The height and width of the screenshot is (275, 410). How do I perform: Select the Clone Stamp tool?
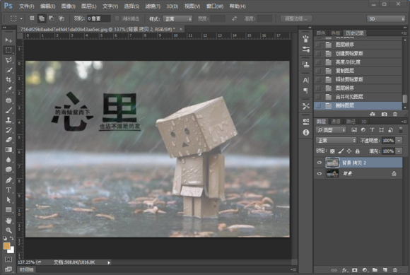pos(8,120)
